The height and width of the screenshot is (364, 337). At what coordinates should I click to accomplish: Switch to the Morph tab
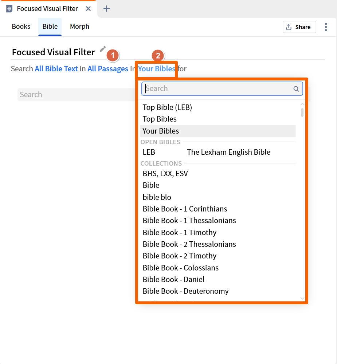click(79, 27)
